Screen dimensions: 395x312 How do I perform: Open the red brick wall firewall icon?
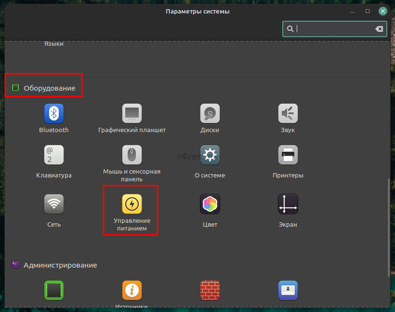[x=210, y=291]
